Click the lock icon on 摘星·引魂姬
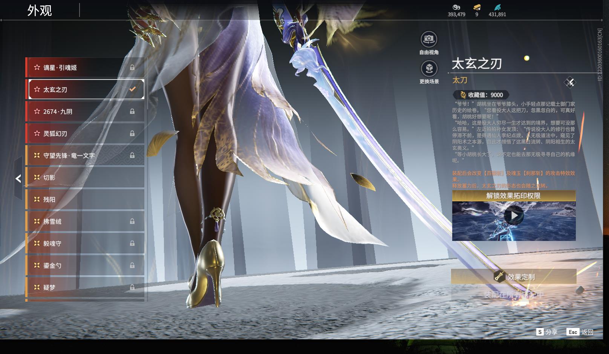This screenshot has height=354, width=609. 132,67
